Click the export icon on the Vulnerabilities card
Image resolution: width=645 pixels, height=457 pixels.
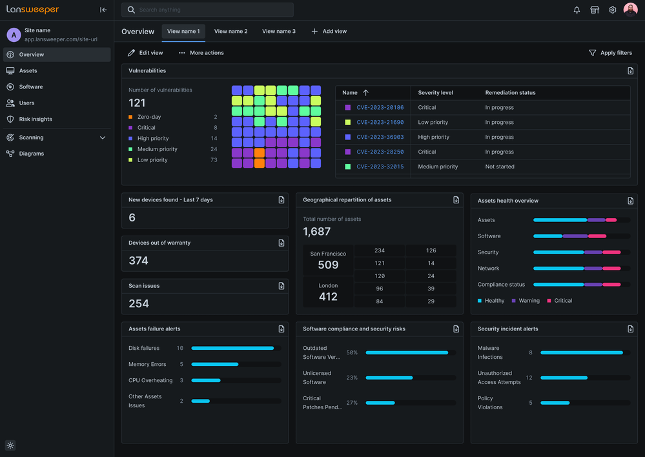(x=630, y=71)
